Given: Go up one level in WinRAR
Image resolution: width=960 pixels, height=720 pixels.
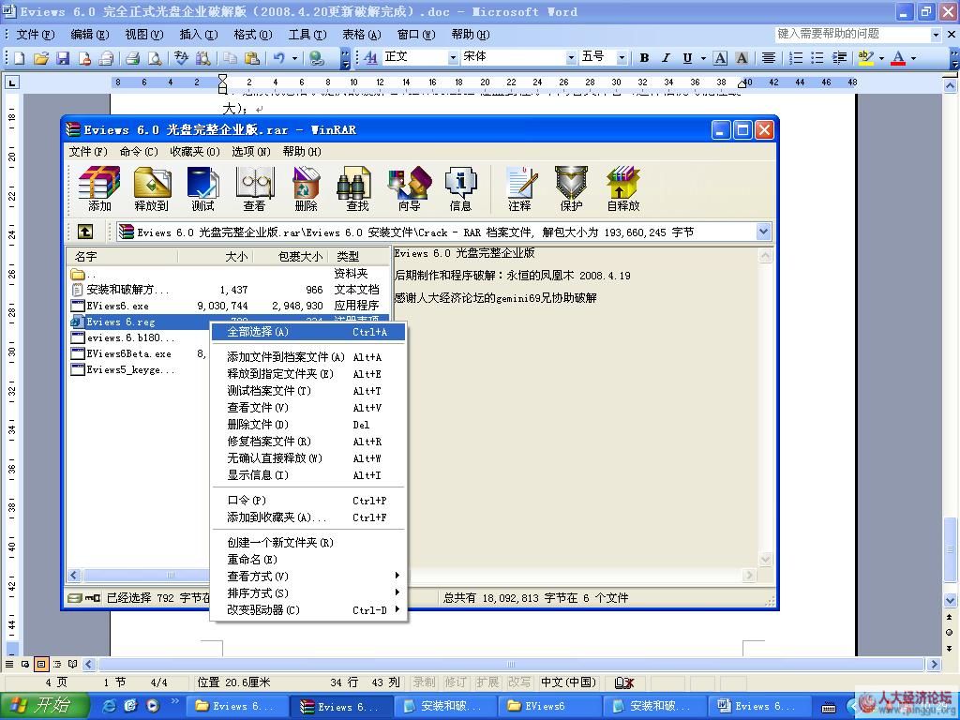Looking at the screenshot, I should [85, 232].
